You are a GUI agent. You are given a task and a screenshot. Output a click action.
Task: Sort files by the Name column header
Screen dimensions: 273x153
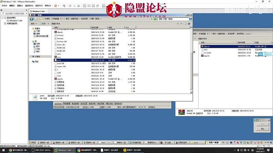71,28
